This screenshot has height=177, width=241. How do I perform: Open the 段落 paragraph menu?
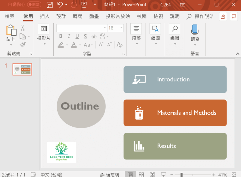point(136,34)
